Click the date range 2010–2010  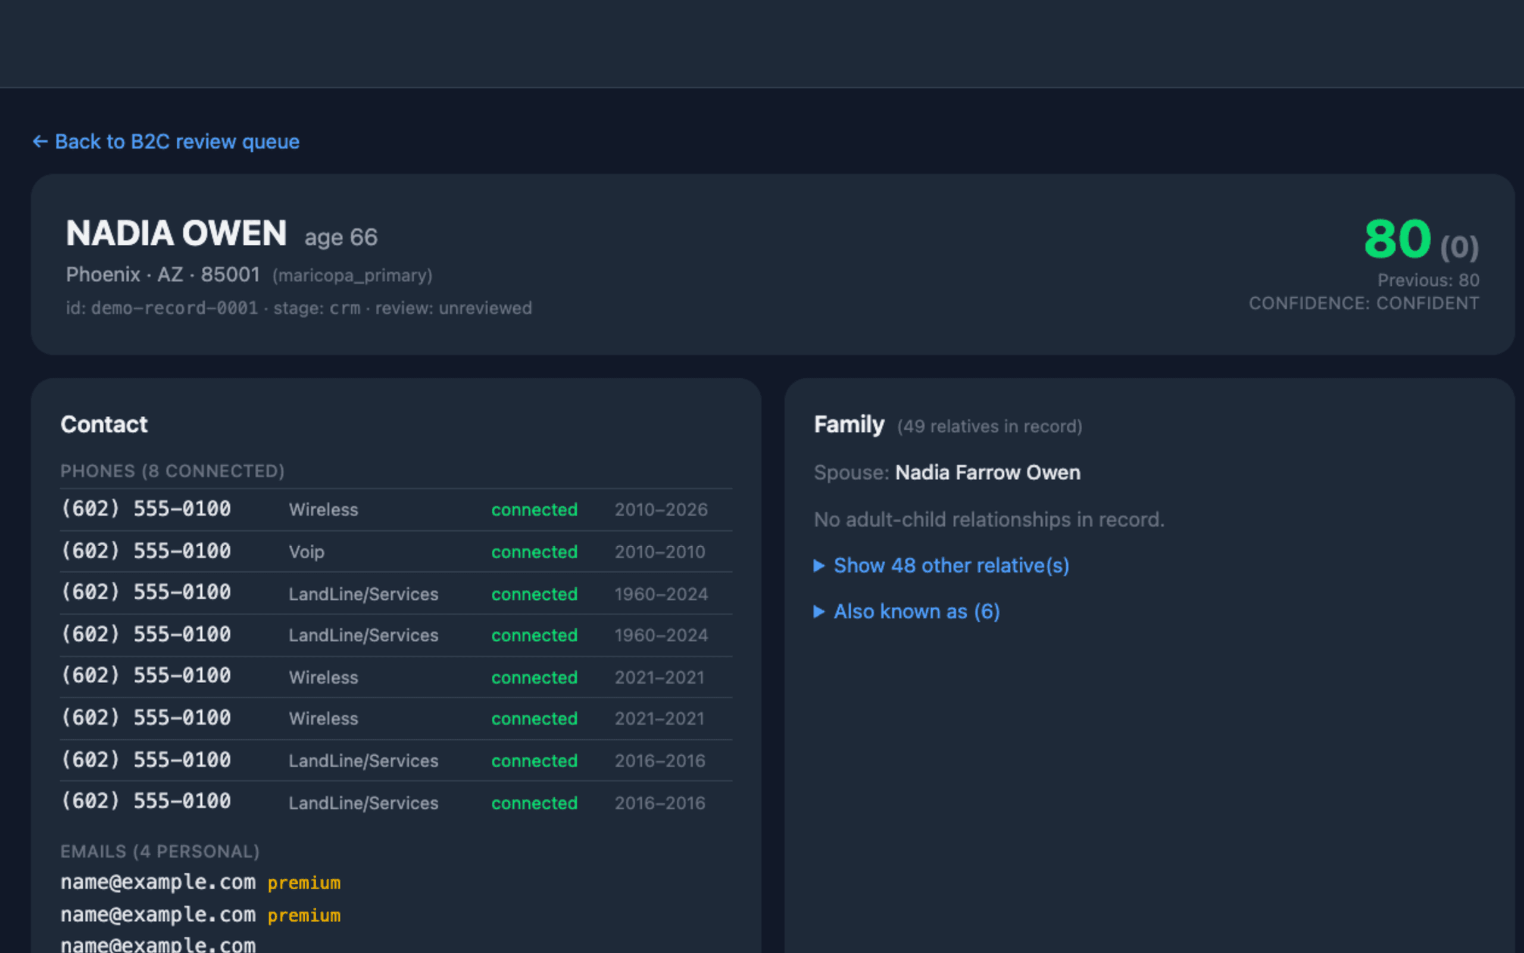point(660,552)
